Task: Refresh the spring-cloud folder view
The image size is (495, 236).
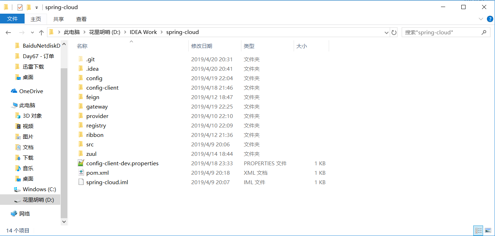Action: point(394,33)
